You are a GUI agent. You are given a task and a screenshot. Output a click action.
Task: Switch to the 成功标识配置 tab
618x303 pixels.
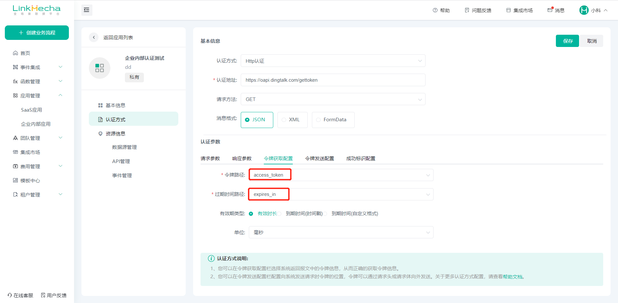(361, 158)
